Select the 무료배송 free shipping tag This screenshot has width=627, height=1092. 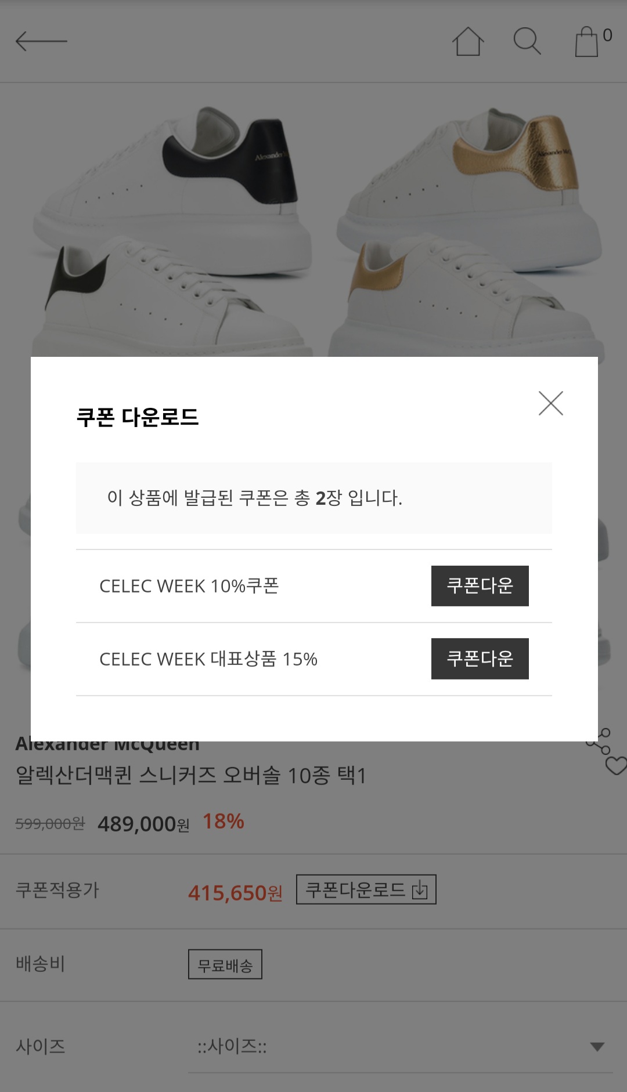point(225,964)
